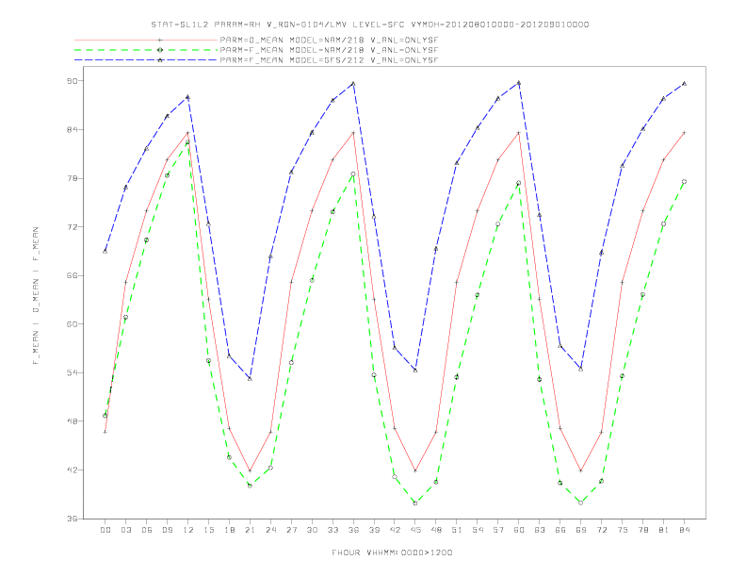746x577 pixels.
Task: Click forecast hour 15 on horizontal axis
Action: coord(208,530)
